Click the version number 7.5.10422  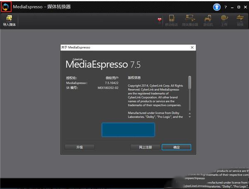tap(112, 83)
